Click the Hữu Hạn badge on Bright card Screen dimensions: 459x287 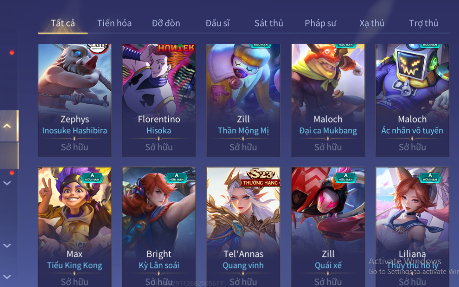tap(176, 177)
